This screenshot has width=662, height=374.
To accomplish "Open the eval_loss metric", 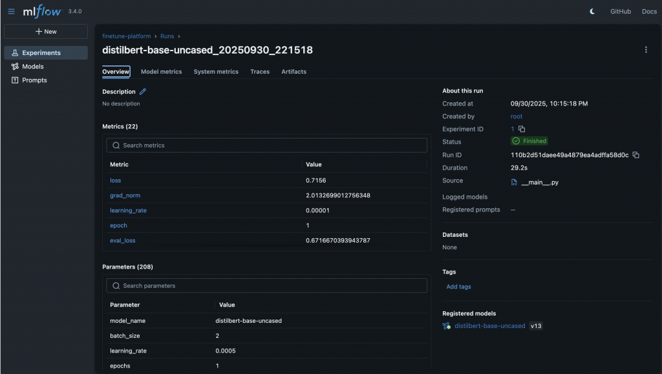I will pos(122,241).
